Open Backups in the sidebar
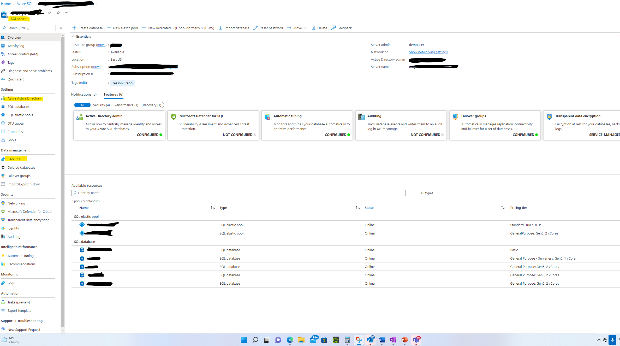620x346 pixels. [x=14, y=159]
